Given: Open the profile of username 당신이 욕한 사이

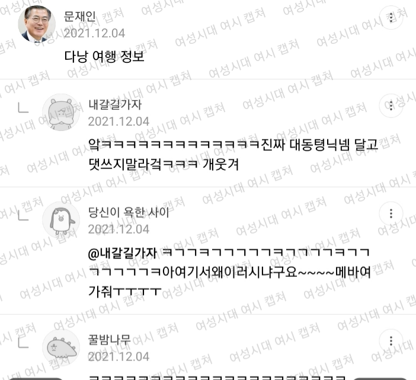Looking at the screenshot, I should click(x=129, y=212).
